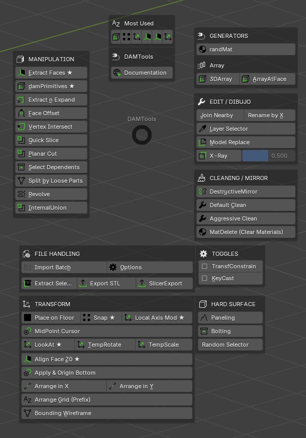Toggle the X-Ray button
This screenshot has width=306, height=438.
(x=219, y=156)
